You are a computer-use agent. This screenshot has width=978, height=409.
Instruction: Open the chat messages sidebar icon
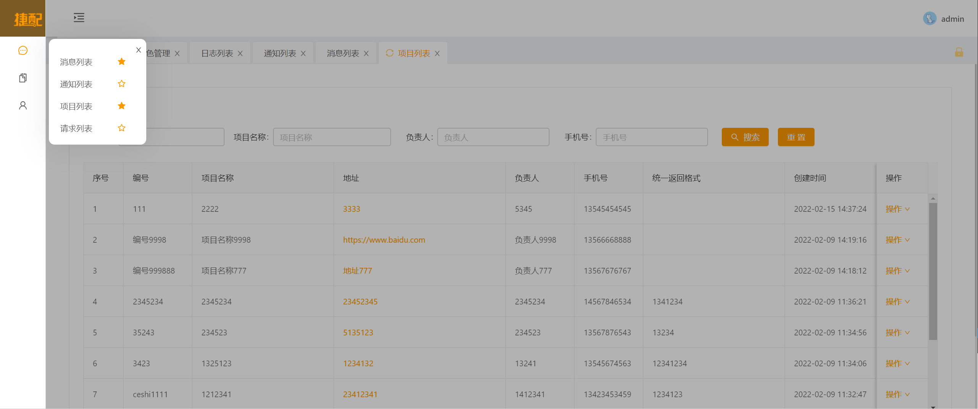click(23, 50)
